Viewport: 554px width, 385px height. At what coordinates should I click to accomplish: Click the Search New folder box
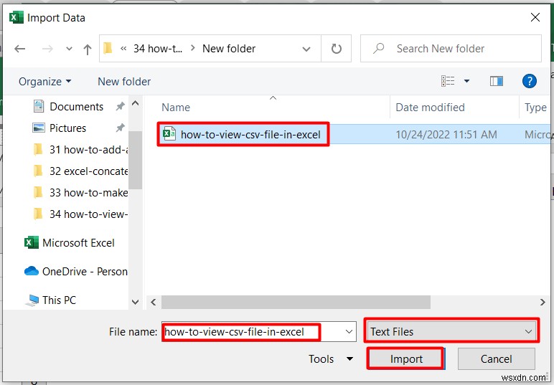point(451,48)
